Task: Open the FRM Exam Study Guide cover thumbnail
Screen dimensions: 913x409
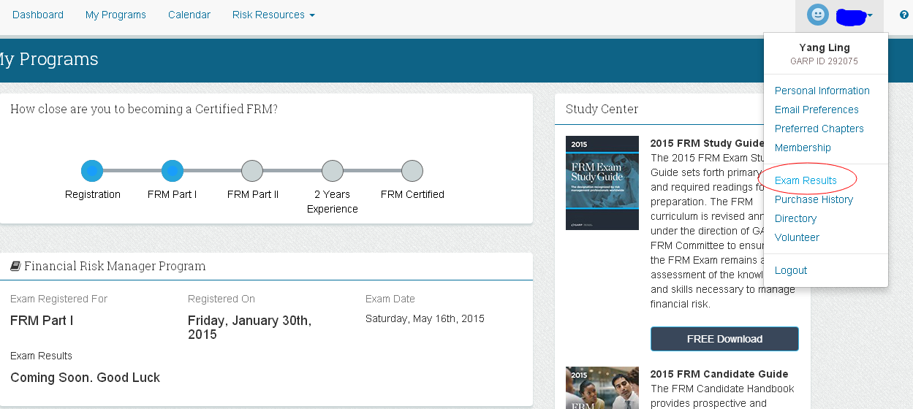Action: click(x=602, y=183)
